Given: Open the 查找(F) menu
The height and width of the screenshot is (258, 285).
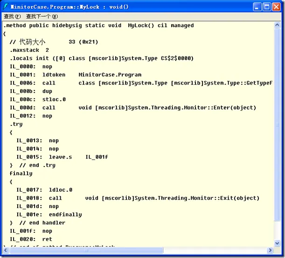Looking at the screenshot, I should click(12, 16).
